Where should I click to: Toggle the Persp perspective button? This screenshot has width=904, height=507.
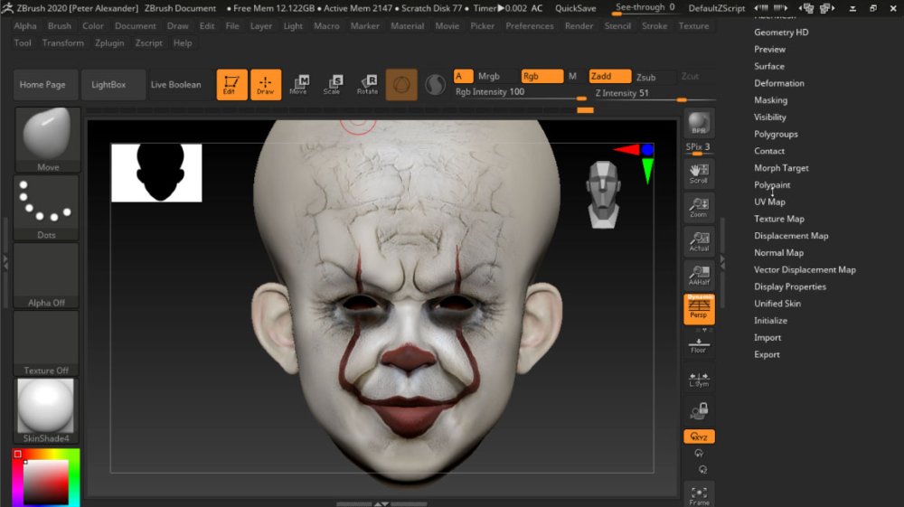tap(699, 309)
